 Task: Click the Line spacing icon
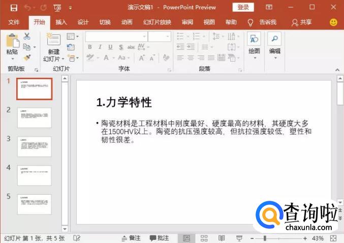216,36
